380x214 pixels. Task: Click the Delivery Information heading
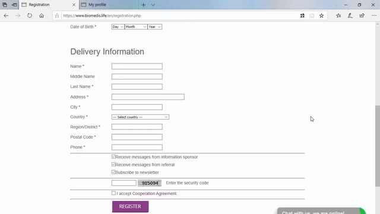pos(107,52)
